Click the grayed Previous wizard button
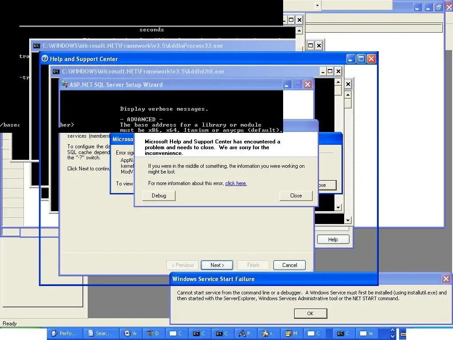 [183, 265]
